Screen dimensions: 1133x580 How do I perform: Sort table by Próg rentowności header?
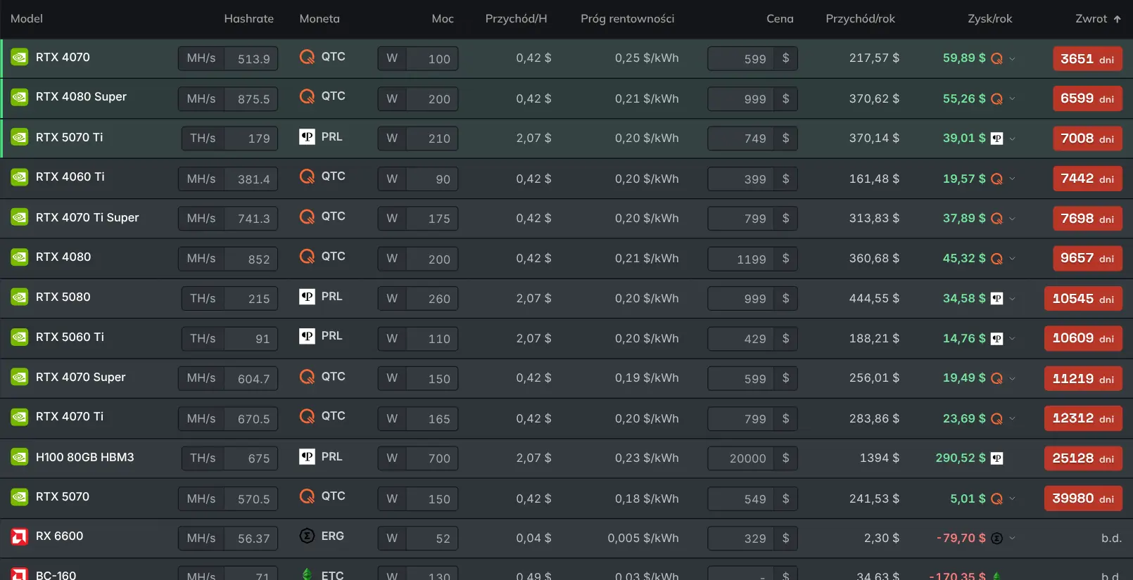tap(627, 19)
